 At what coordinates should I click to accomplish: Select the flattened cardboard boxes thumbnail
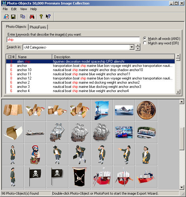coord(13,110)
